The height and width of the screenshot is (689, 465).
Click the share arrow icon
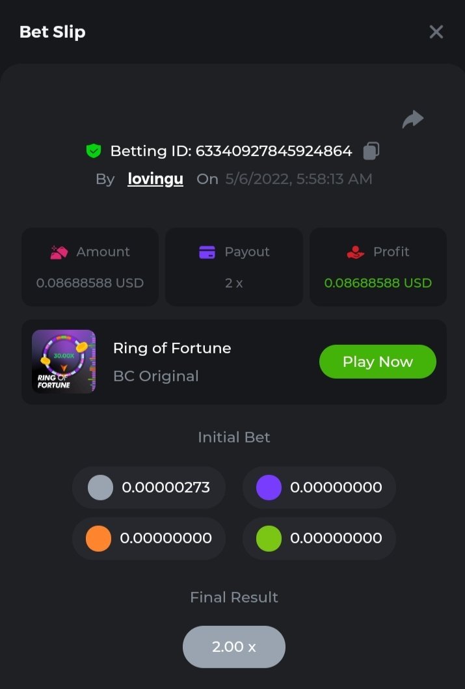point(413,119)
